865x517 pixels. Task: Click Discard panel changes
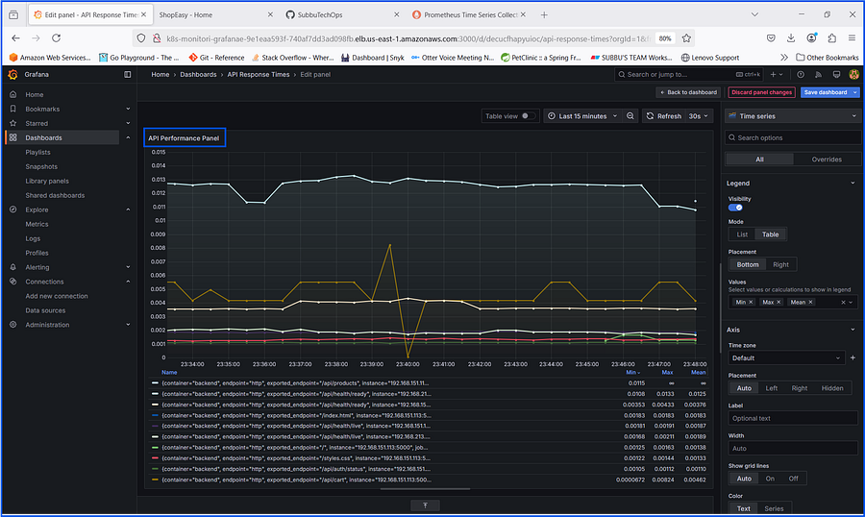point(761,92)
